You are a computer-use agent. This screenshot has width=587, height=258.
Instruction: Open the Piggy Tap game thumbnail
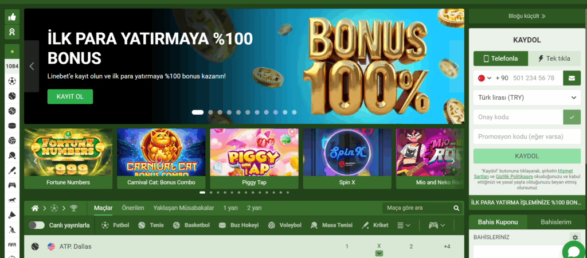[254, 159]
